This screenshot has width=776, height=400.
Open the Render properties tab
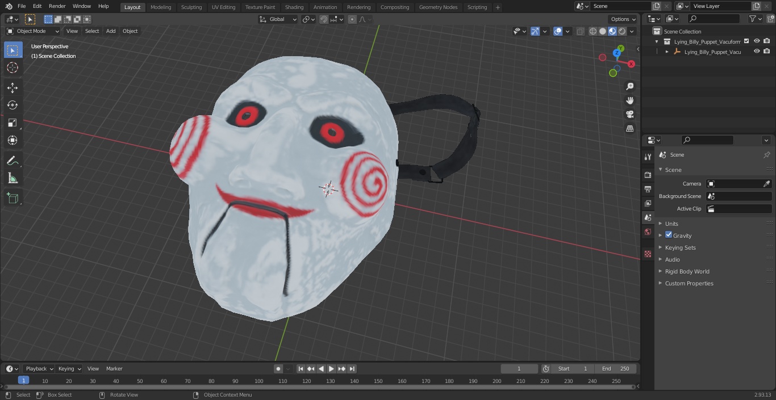(x=648, y=175)
